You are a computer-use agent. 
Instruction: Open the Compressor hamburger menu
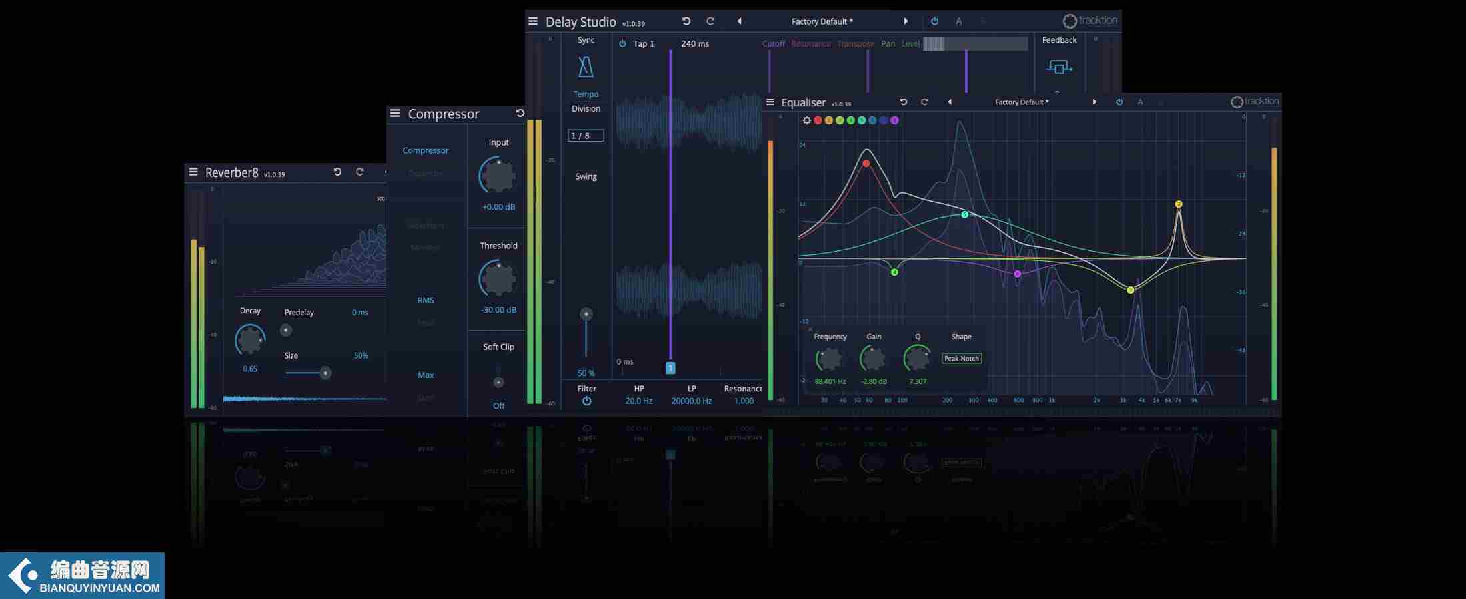click(395, 114)
